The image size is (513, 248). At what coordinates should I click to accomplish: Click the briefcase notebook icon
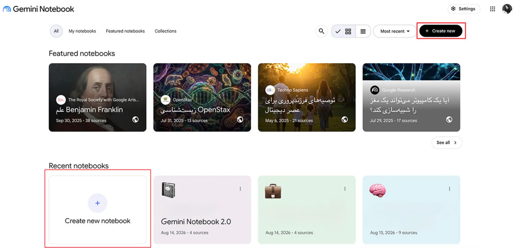273,191
